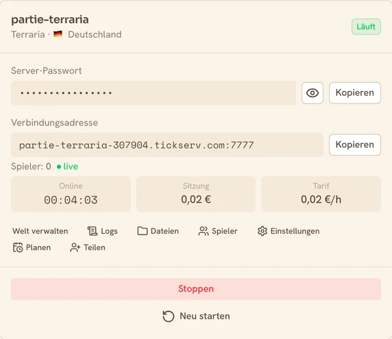Click the Online 00:04:03 timer
This screenshot has height=339, width=392.
(x=71, y=194)
